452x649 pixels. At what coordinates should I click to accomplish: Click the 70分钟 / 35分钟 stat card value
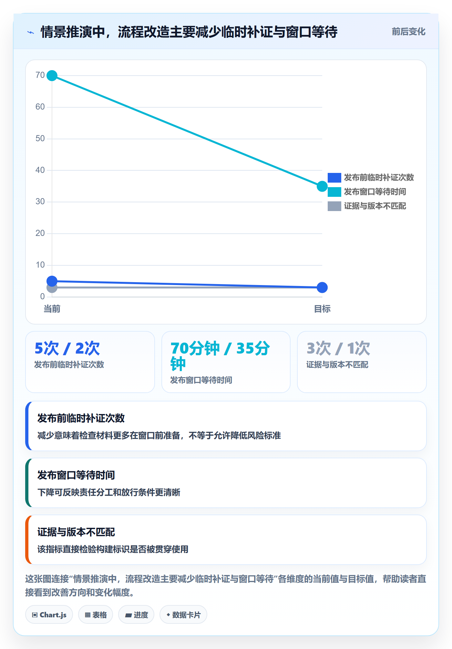pos(220,356)
